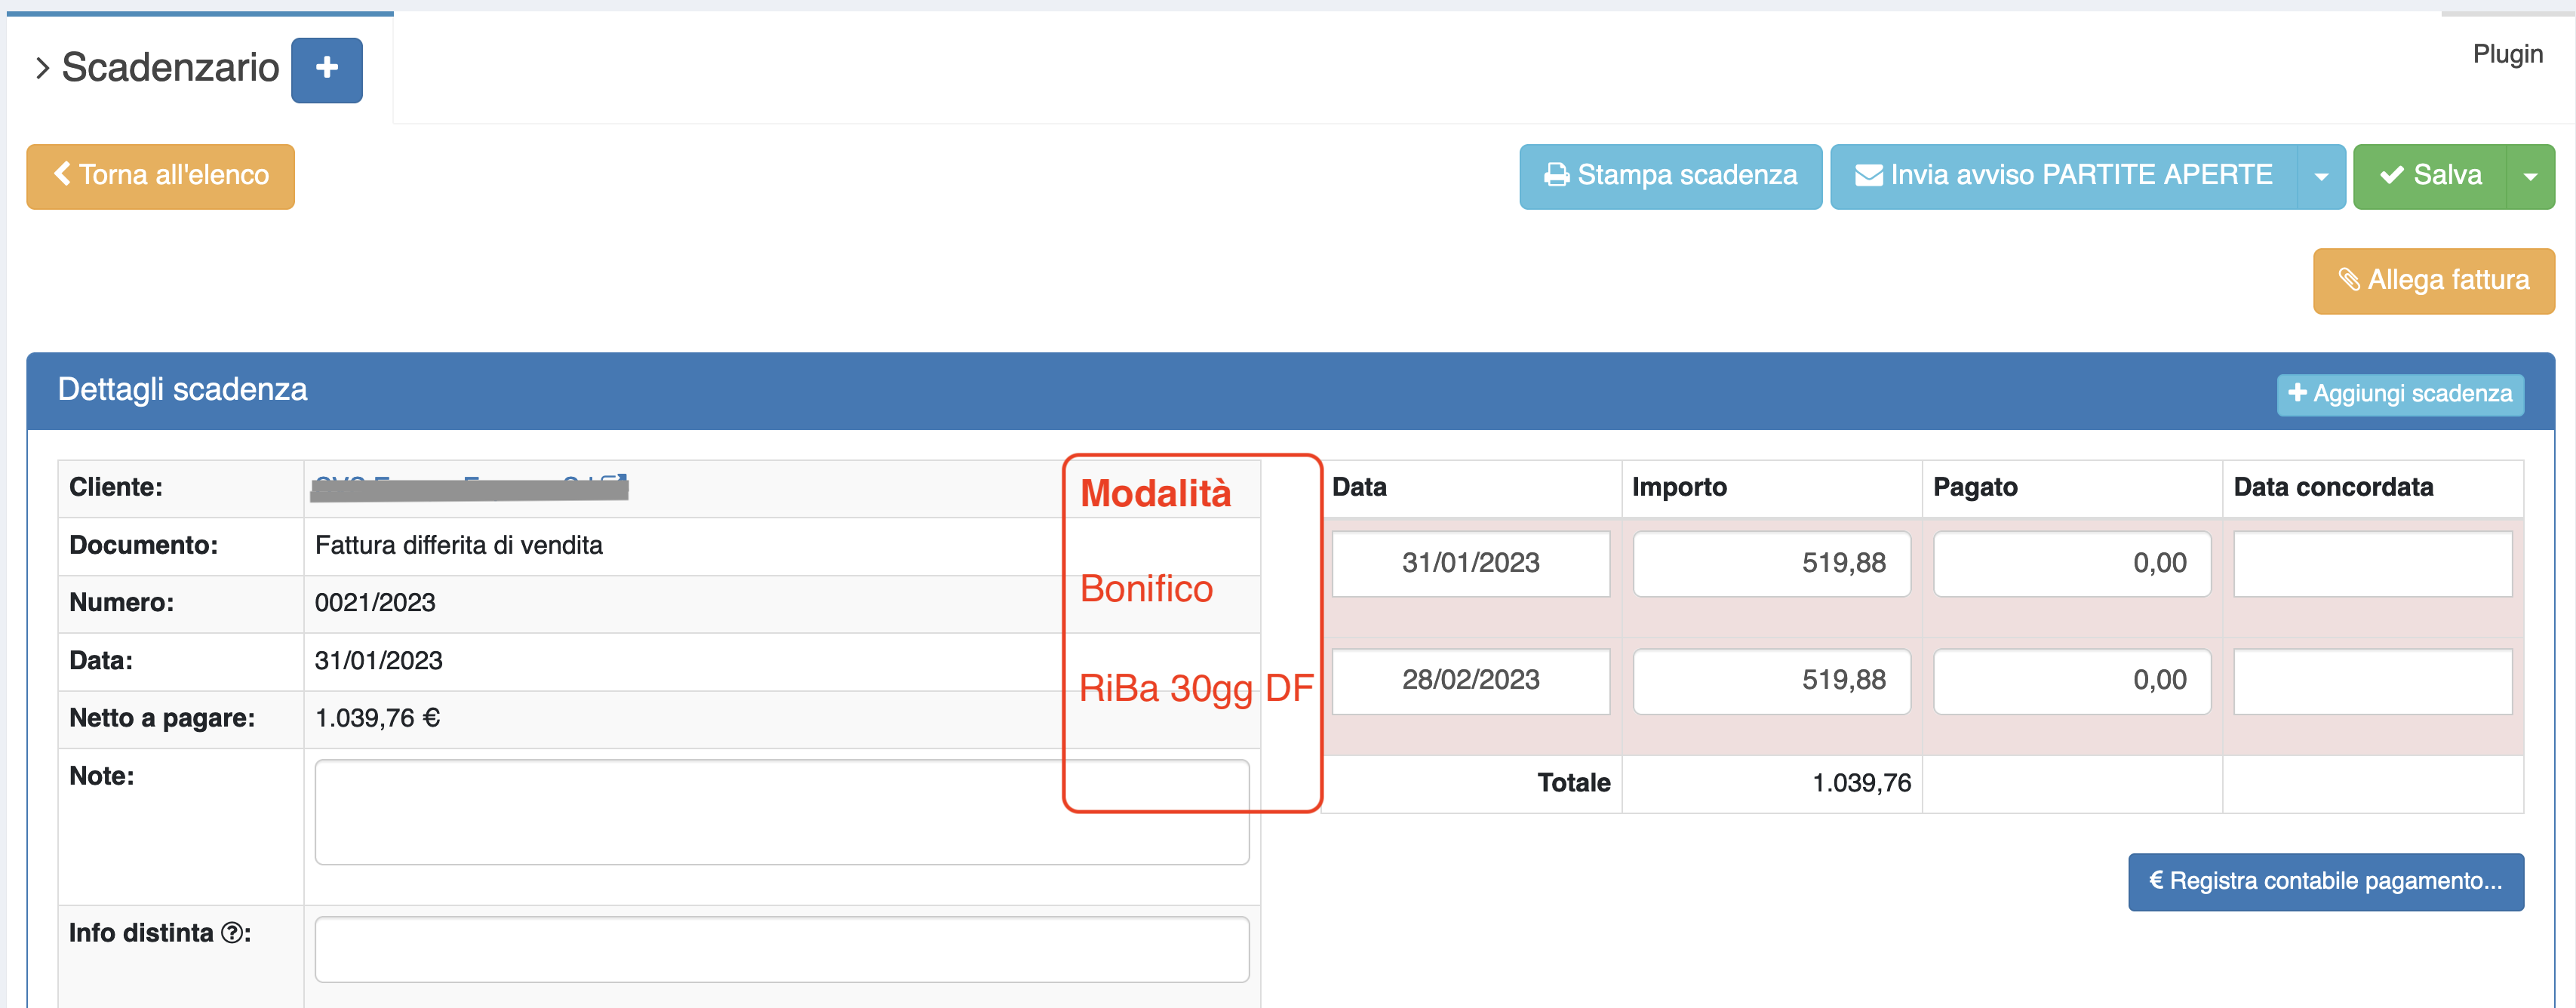Click the Data concordata field of first installment
This screenshot has height=1008, width=2576.
(2374, 563)
